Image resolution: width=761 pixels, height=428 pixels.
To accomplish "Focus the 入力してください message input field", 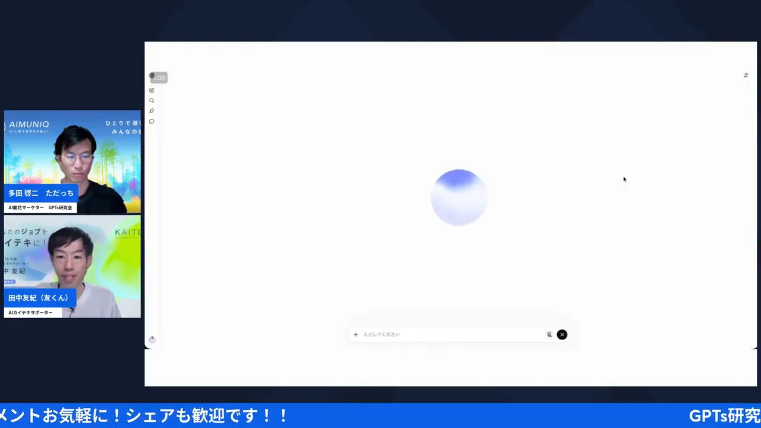I will click(452, 335).
